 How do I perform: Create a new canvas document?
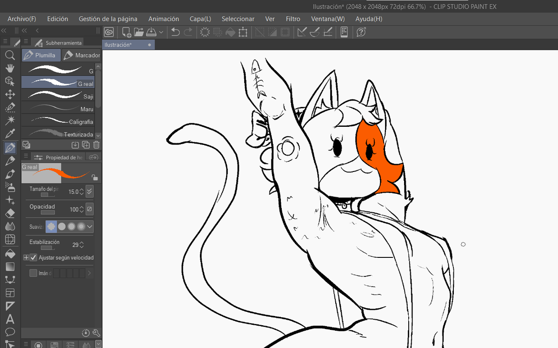pos(126,32)
